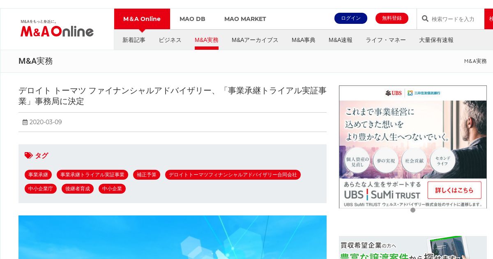Click the 事業承継 tag

pos(38,175)
